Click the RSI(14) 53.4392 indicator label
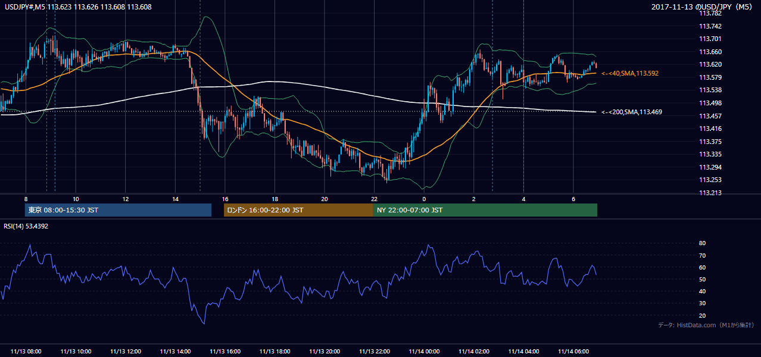This screenshot has height=357, width=761. tap(26, 226)
